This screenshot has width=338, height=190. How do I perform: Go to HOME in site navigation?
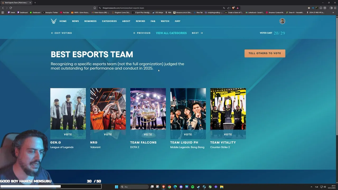(x=63, y=21)
